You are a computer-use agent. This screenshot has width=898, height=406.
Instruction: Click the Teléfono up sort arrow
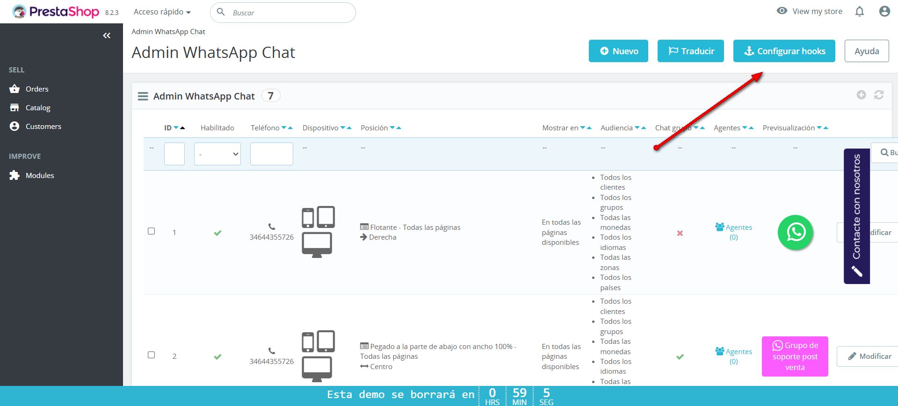290,128
